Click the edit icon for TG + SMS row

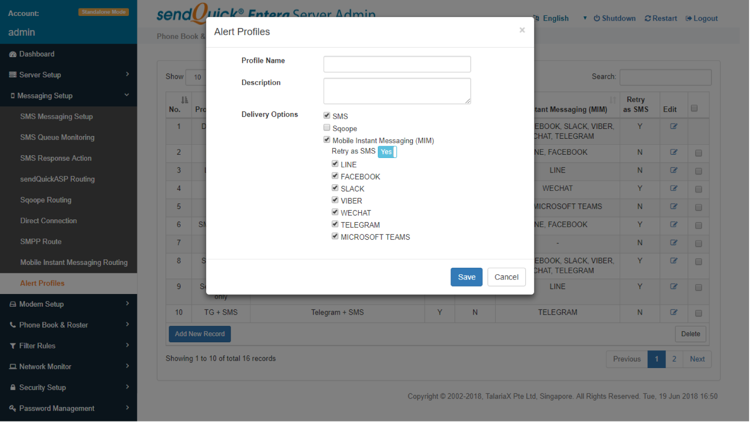674,312
